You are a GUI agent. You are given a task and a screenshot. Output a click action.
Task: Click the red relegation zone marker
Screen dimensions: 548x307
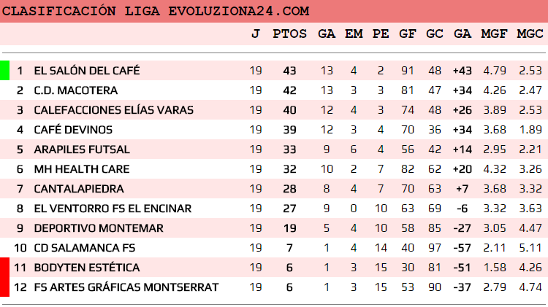coord(4,277)
